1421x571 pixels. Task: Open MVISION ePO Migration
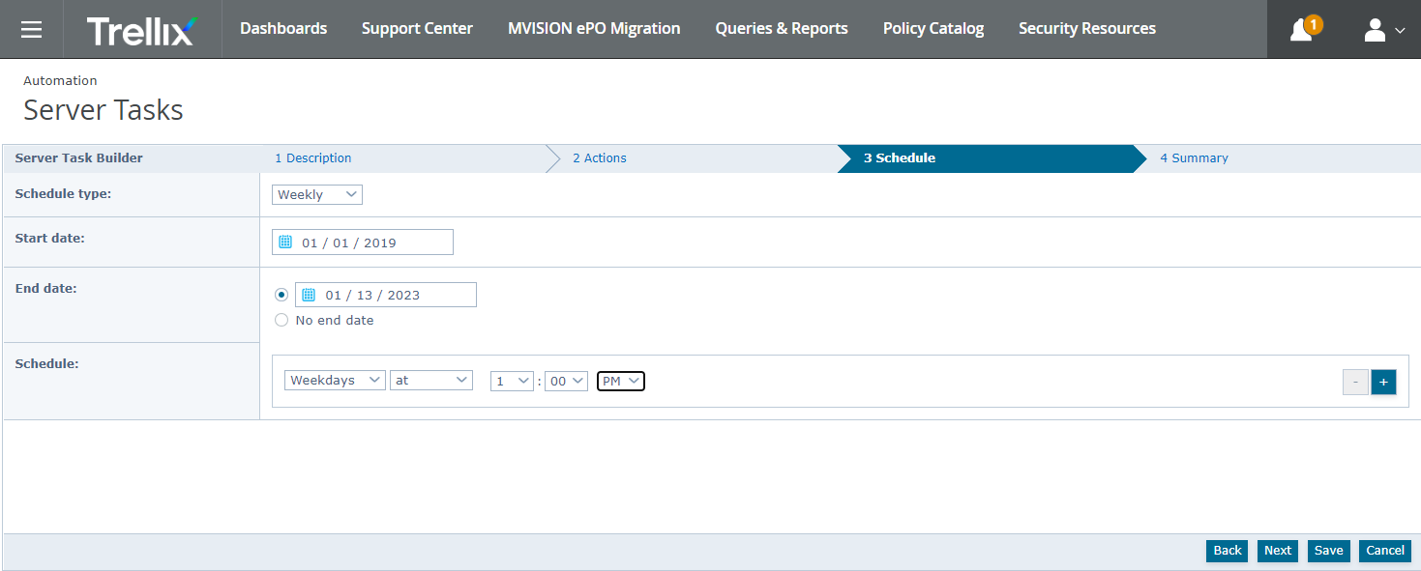594,29
